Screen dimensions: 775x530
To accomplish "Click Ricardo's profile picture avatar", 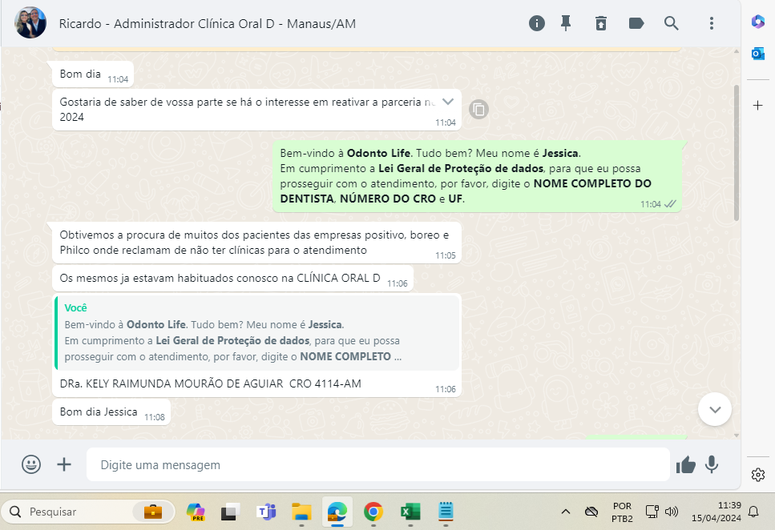I will click(30, 22).
